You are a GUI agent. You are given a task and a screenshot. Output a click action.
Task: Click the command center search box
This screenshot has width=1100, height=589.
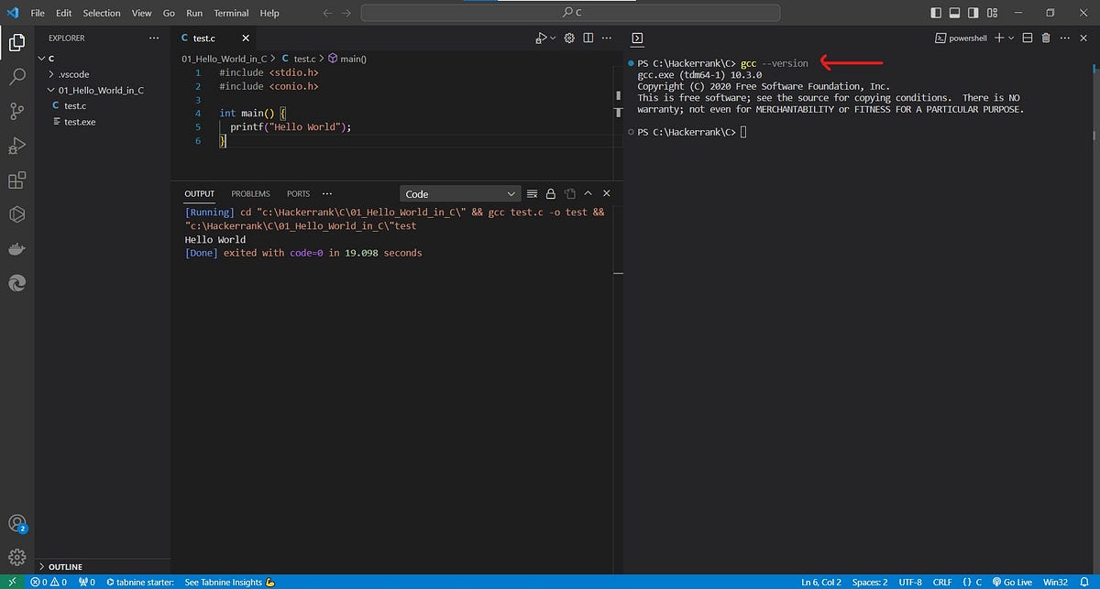pos(571,13)
